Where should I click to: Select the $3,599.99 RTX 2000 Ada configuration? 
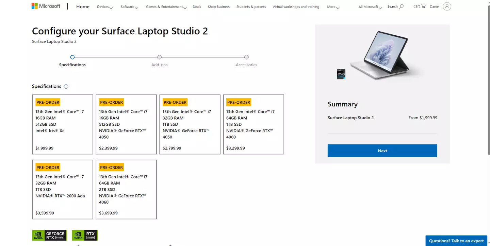(63, 190)
